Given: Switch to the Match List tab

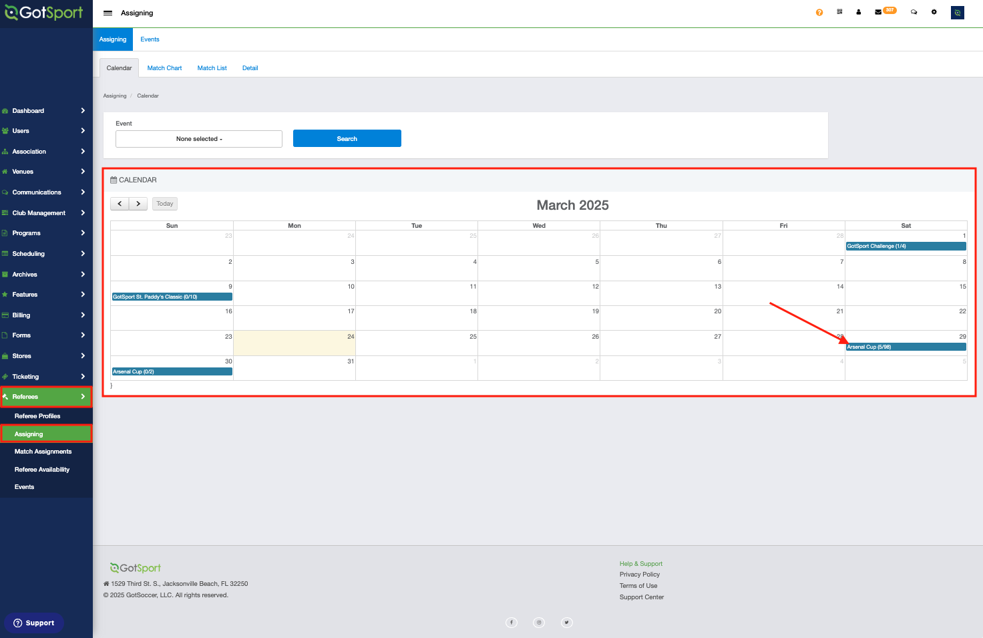Looking at the screenshot, I should (x=212, y=68).
